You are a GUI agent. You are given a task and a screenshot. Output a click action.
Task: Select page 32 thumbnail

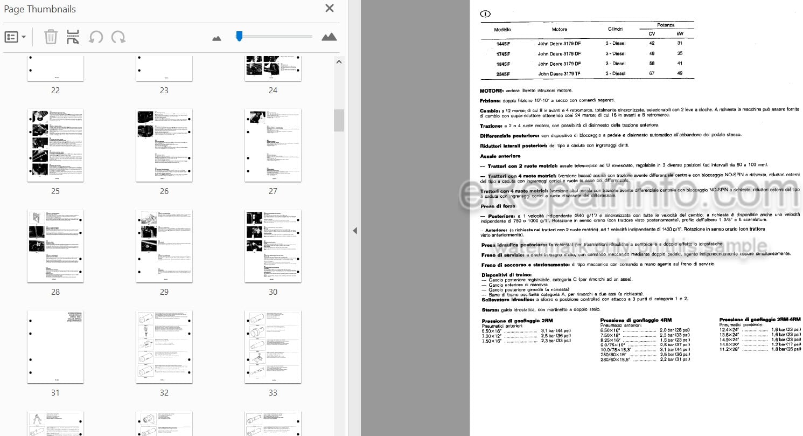coord(164,347)
